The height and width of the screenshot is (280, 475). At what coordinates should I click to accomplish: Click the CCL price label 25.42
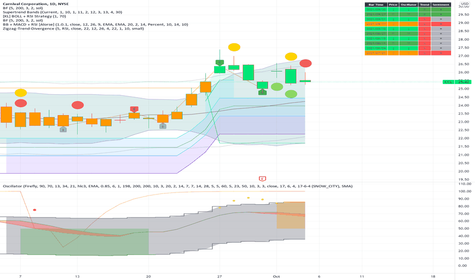[457, 82]
